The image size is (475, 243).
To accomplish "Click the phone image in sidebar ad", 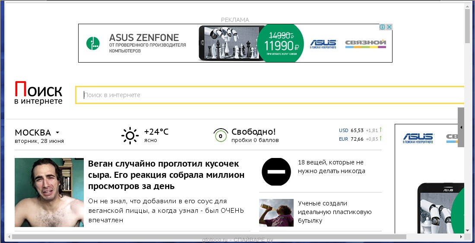I will (x=441, y=208).
